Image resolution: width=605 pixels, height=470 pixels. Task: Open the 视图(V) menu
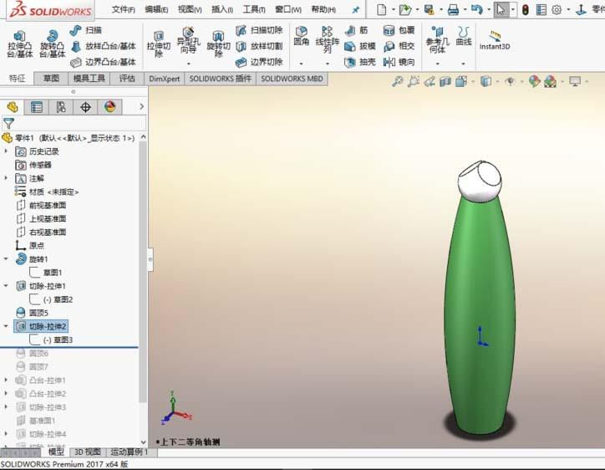(x=190, y=10)
